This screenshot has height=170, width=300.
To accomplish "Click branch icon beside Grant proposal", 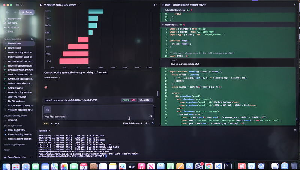I will [5, 88].
